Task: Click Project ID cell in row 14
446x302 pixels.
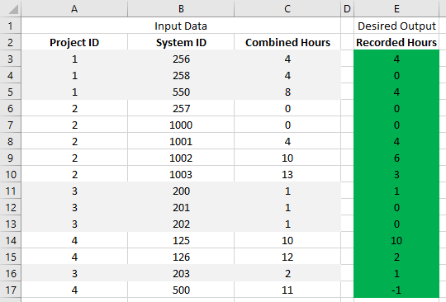Action: (74, 240)
